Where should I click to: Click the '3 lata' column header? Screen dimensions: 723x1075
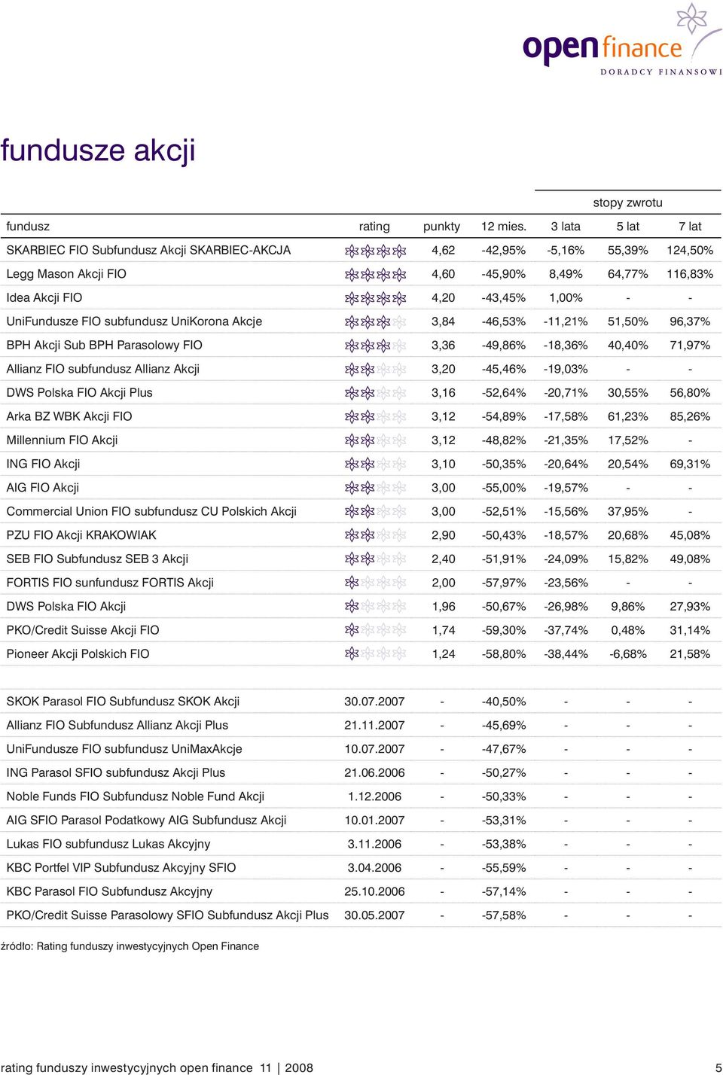coord(566,226)
